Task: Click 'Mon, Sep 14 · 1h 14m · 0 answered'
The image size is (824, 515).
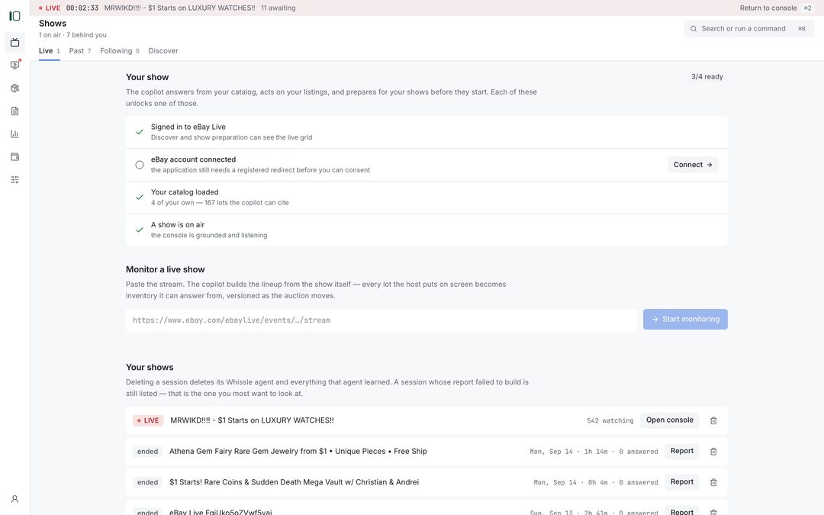Action: [x=594, y=452]
